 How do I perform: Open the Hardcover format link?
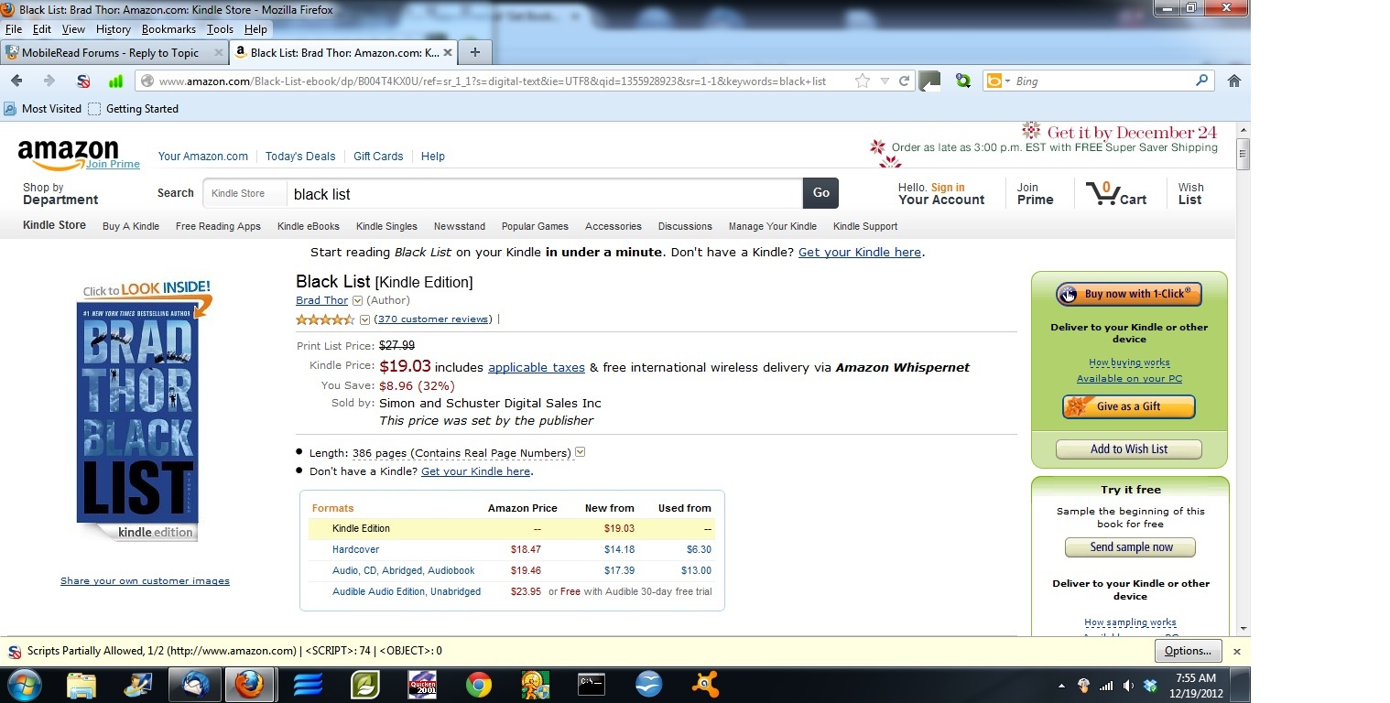click(355, 550)
